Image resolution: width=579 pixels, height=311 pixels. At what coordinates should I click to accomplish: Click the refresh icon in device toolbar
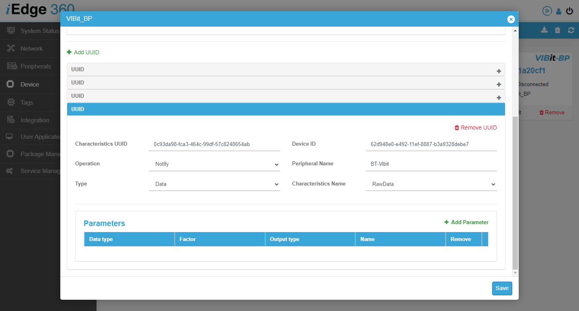[x=571, y=30]
